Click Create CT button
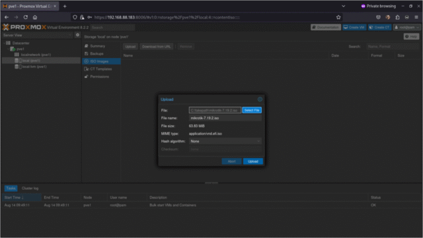The image size is (423, 238). tap(379, 27)
